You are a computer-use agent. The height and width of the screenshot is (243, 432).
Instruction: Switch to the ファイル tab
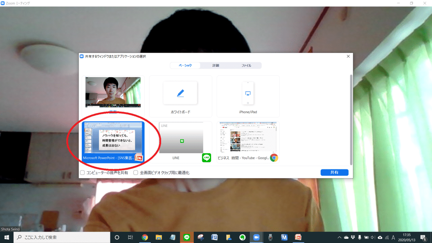(x=246, y=66)
